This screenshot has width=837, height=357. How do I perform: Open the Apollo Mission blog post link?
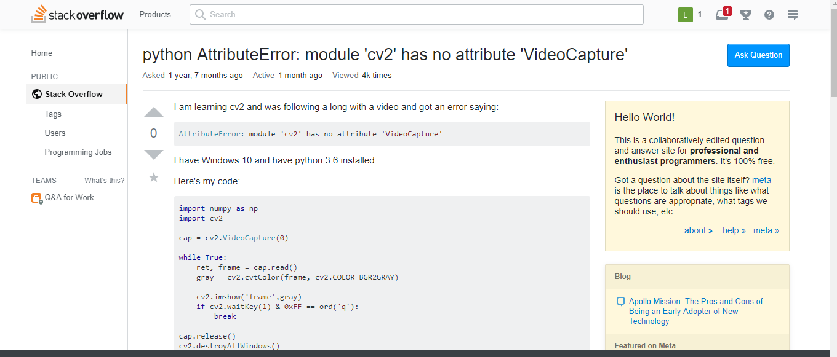click(695, 311)
